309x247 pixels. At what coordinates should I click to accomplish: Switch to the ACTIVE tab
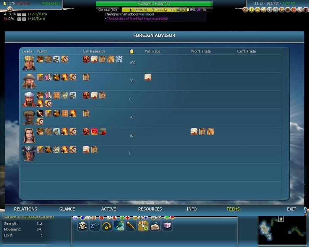coord(109,209)
